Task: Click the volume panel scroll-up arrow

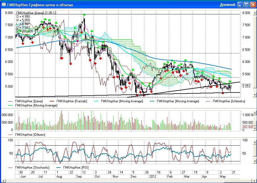Action: [x=255, y=113]
